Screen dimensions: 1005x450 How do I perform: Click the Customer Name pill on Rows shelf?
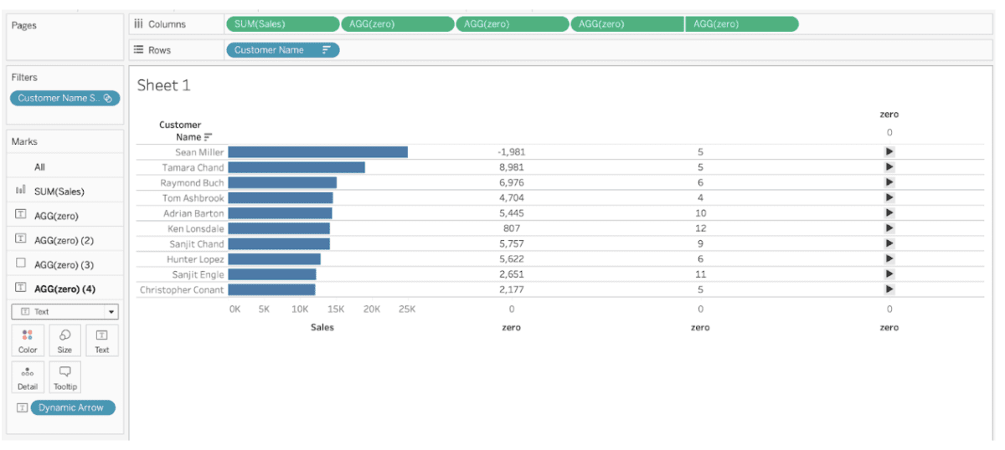point(282,50)
